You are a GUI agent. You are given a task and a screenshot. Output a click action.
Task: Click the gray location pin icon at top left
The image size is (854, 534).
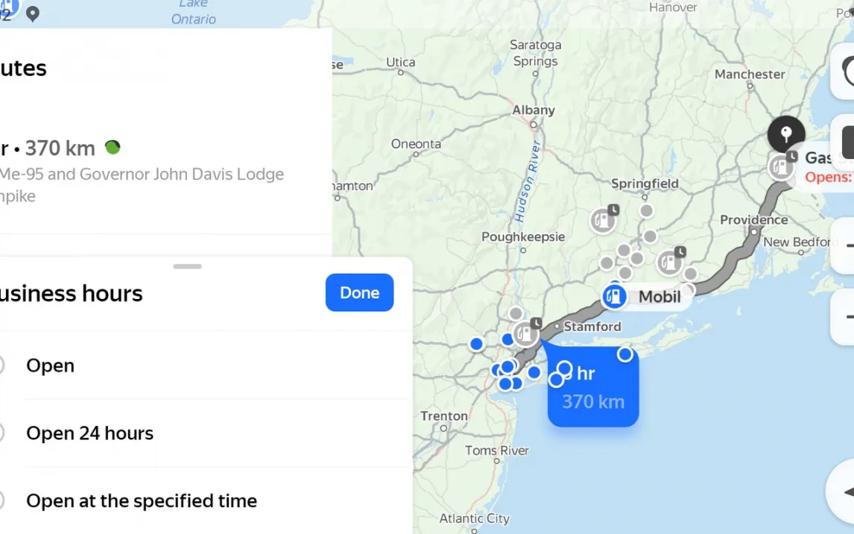[x=32, y=13]
